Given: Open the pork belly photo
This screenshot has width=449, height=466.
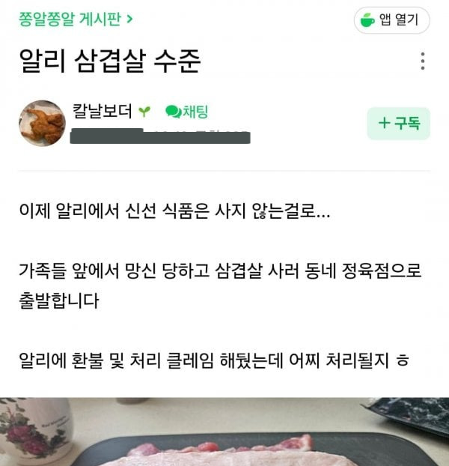Looking at the screenshot, I should [x=224, y=432].
